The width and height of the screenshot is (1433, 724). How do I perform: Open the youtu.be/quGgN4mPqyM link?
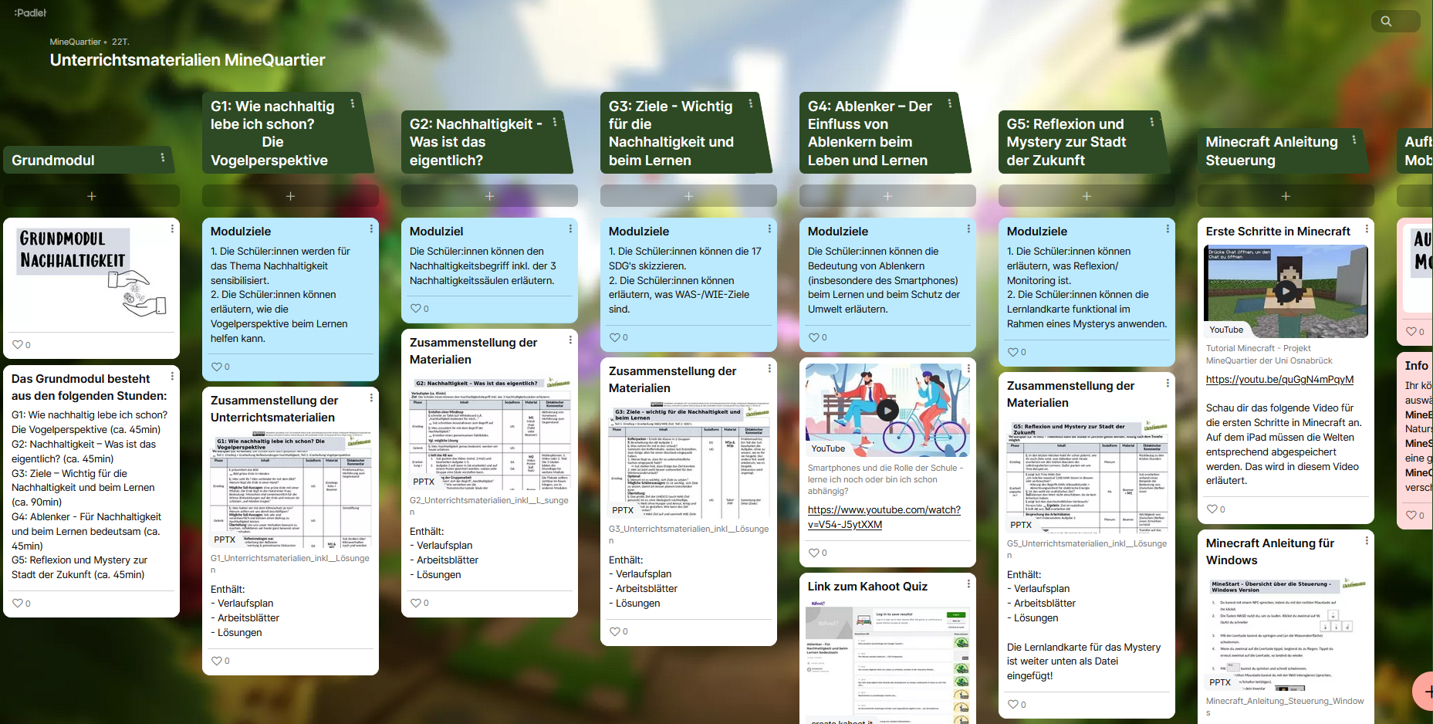[x=1279, y=379]
